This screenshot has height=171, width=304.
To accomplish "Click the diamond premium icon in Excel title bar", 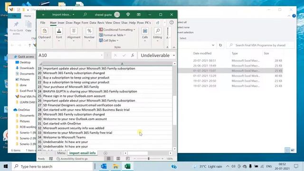I will (x=128, y=15).
